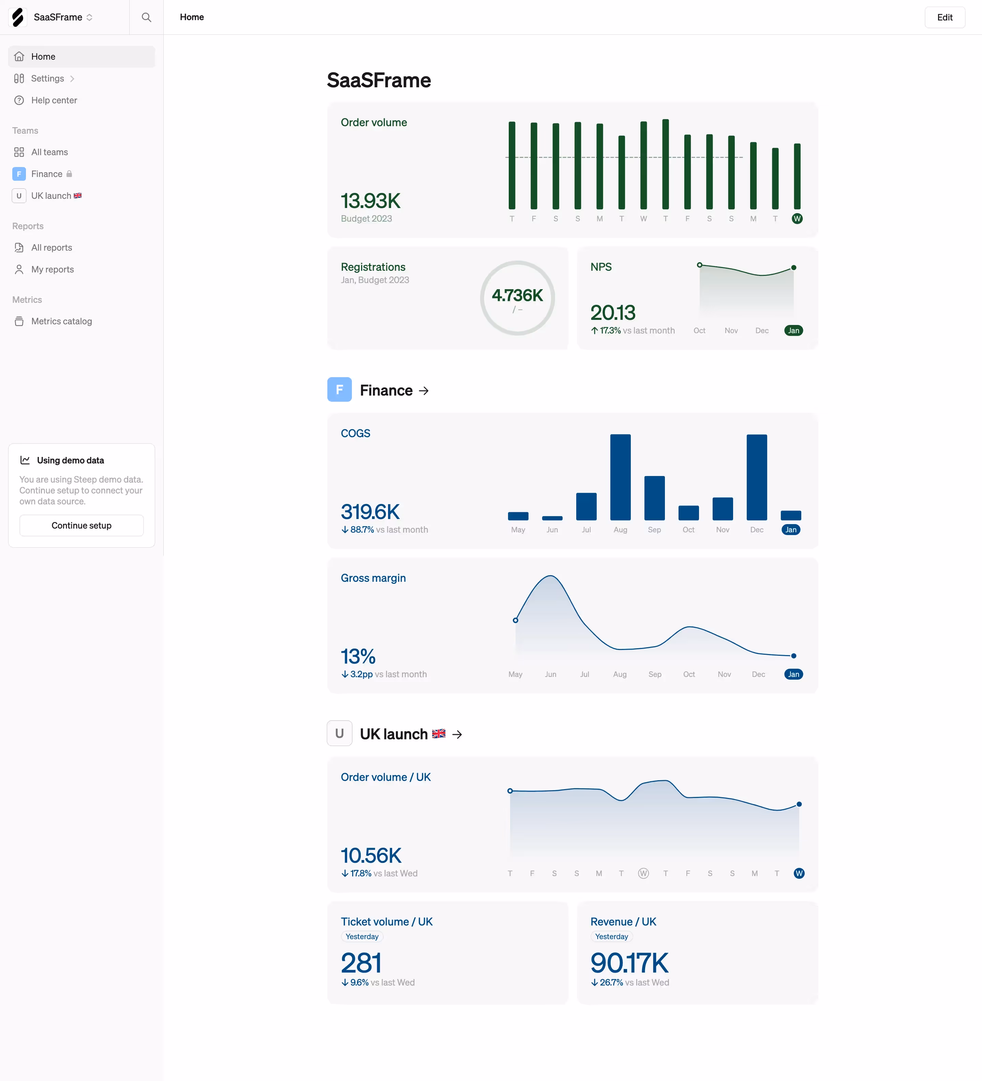Select the Home icon in the sidebar
982x1081 pixels.
(19, 56)
